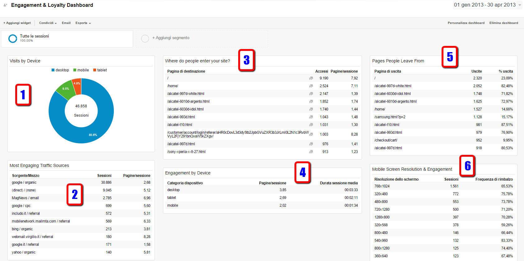This screenshot has width=524, height=261.
Task: Click Email in the dashboard toolbar
Action: (66, 23)
